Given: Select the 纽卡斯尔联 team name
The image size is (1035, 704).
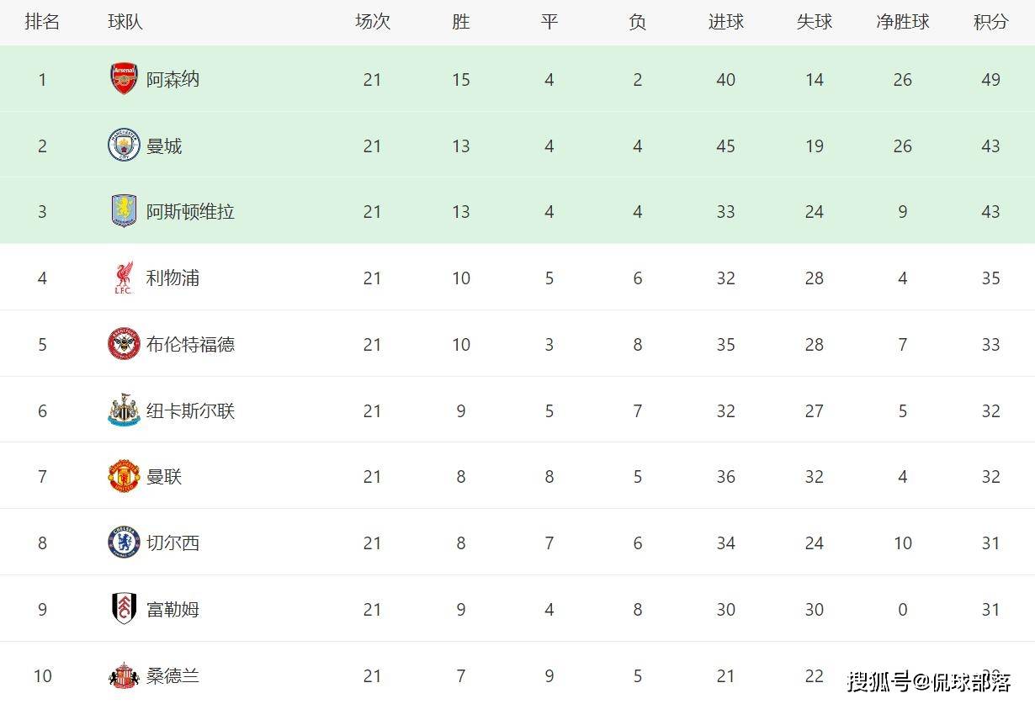Looking at the screenshot, I should coord(190,410).
